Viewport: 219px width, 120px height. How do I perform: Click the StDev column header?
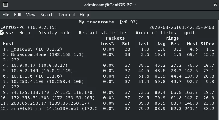(x=207, y=44)
